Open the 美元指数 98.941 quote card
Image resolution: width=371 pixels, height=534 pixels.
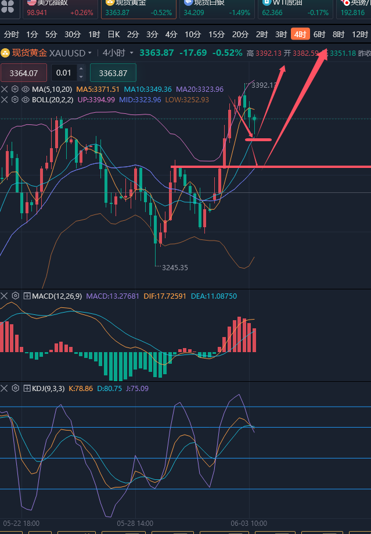click(60, 9)
